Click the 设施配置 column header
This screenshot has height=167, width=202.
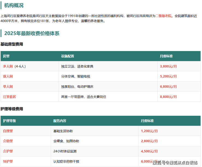click(67, 56)
